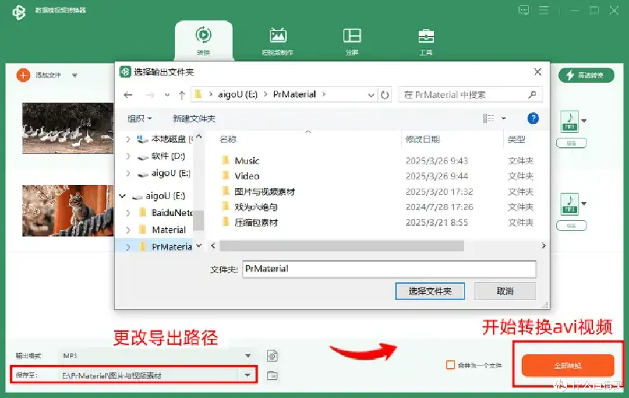Open the 短视频制作 tab
The width and height of the screenshot is (629, 398).
tap(277, 41)
